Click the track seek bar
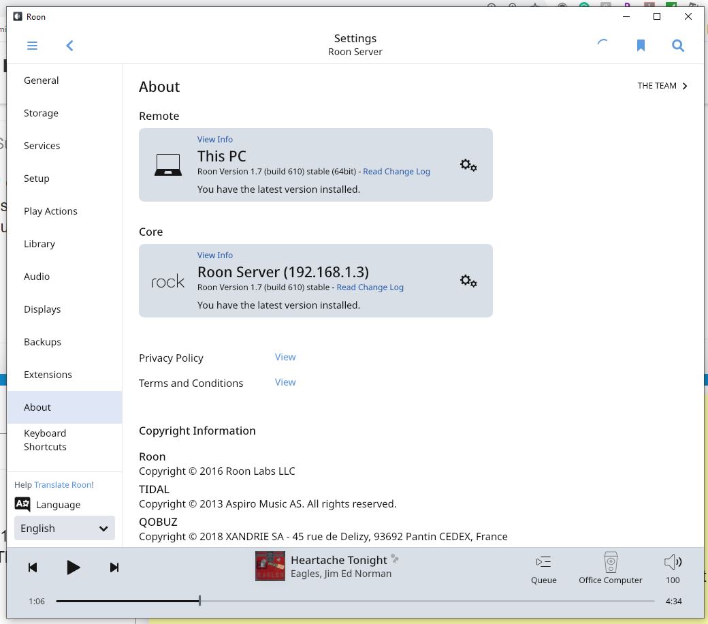 (355, 601)
